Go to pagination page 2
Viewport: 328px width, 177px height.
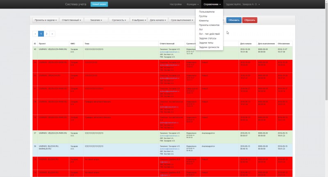[46, 34]
